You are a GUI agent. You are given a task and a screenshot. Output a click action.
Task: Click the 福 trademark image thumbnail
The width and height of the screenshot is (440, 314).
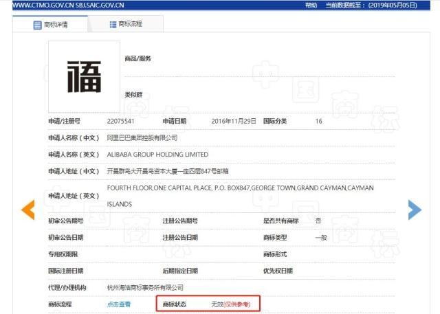pyautogui.click(x=84, y=76)
